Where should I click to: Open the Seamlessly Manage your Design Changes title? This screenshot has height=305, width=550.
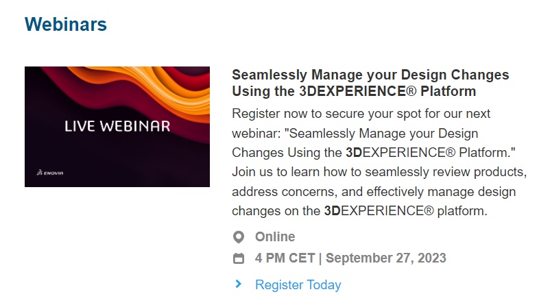coord(370,83)
